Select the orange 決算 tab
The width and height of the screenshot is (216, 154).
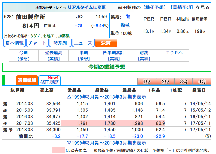106,43
